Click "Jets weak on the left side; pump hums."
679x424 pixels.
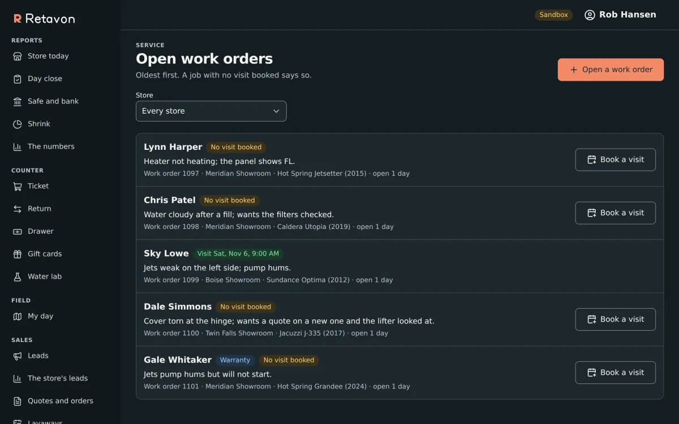217,267
